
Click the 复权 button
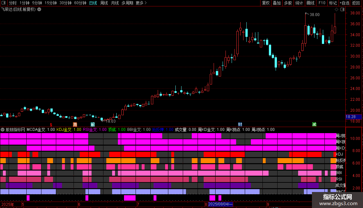pyautogui.click(x=266, y=3)
